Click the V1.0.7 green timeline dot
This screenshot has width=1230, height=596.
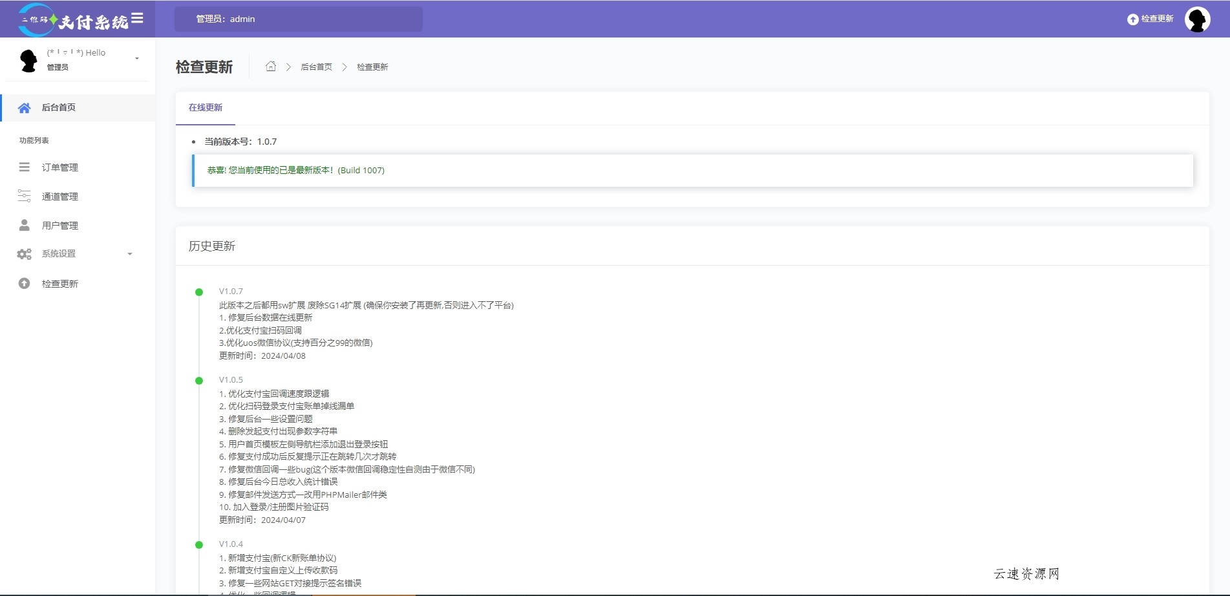point(199,292)
